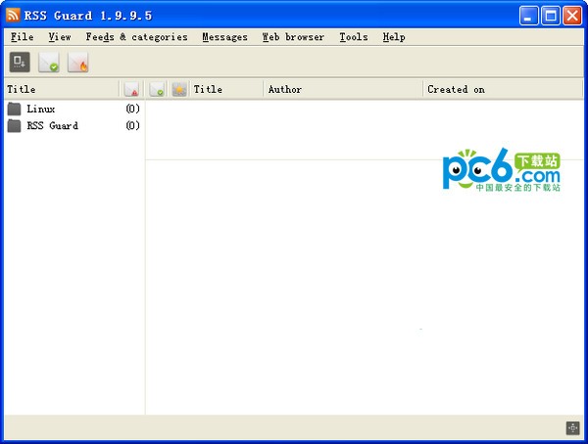
Task: Sort messages by Author column
Action: coord(343,89)
